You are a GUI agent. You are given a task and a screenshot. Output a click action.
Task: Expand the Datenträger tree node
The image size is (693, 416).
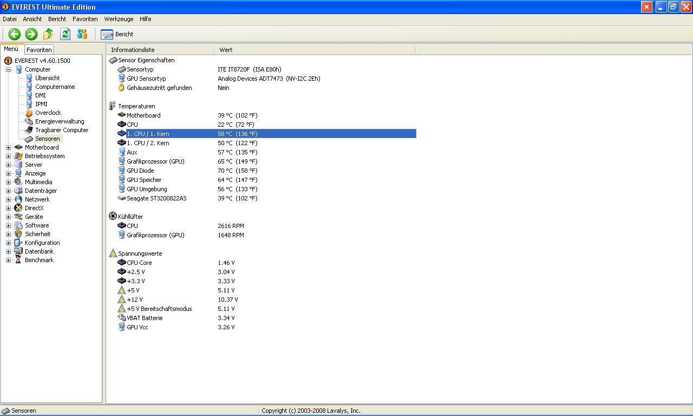click(x=8, y=191)
